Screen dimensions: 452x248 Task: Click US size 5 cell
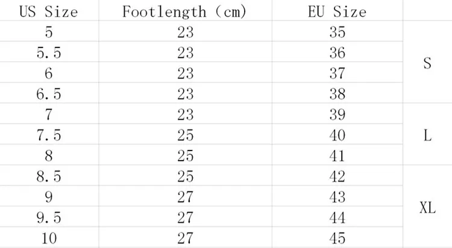point(48,32)
